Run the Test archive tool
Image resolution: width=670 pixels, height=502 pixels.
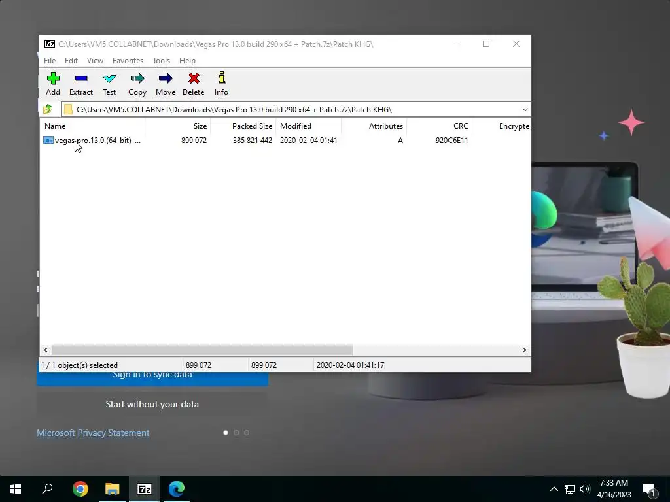(109, 84)
